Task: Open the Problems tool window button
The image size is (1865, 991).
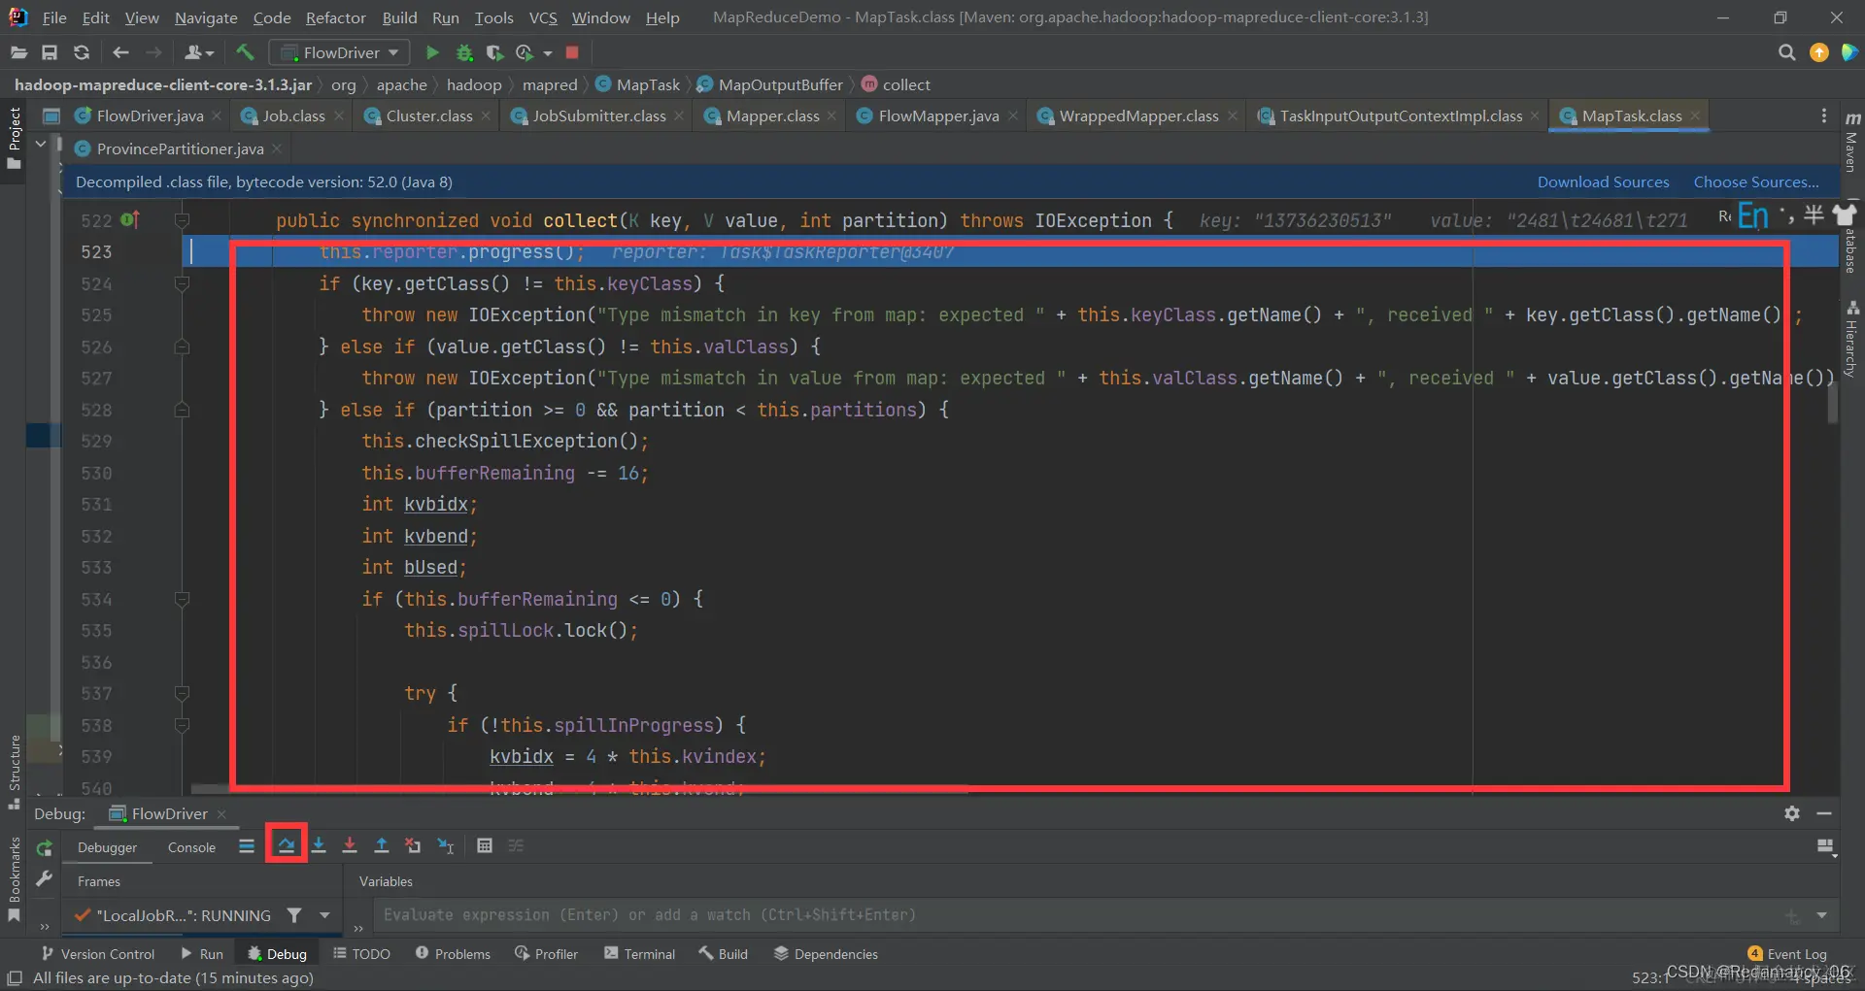Action: pyautogui.click(x=453, y=954)
